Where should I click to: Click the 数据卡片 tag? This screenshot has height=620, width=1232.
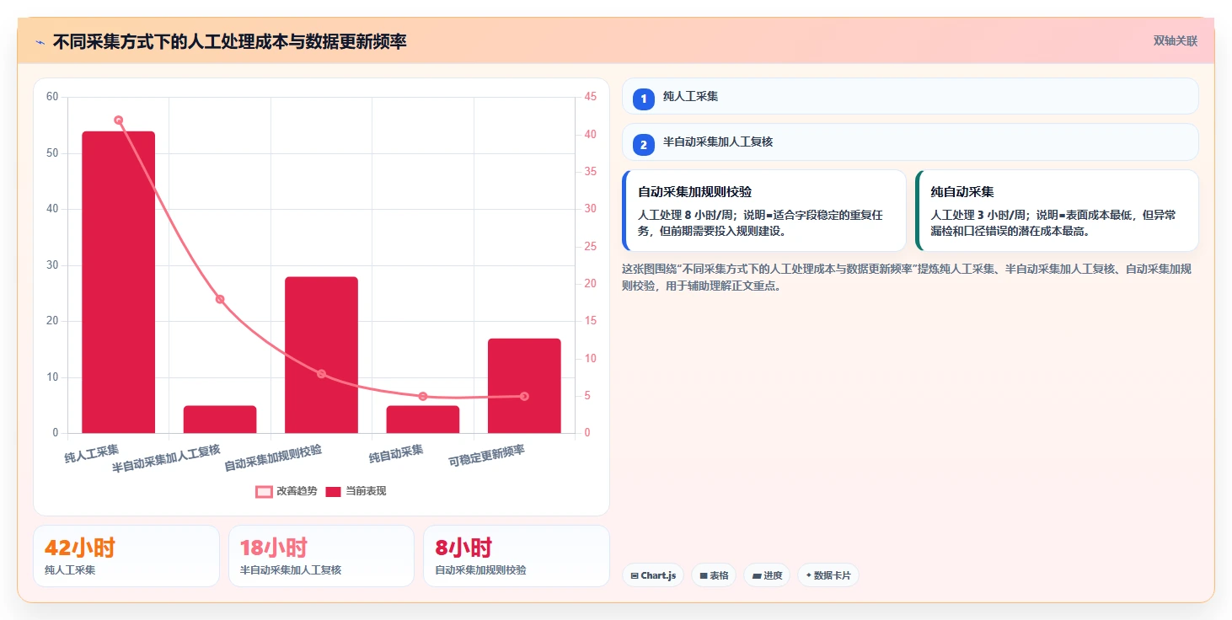pyautogui.click(x=828, y=575)
